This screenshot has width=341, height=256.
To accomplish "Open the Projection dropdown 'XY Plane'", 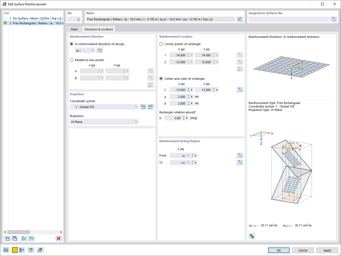I will pyautogui.click(x=104, y=122).
